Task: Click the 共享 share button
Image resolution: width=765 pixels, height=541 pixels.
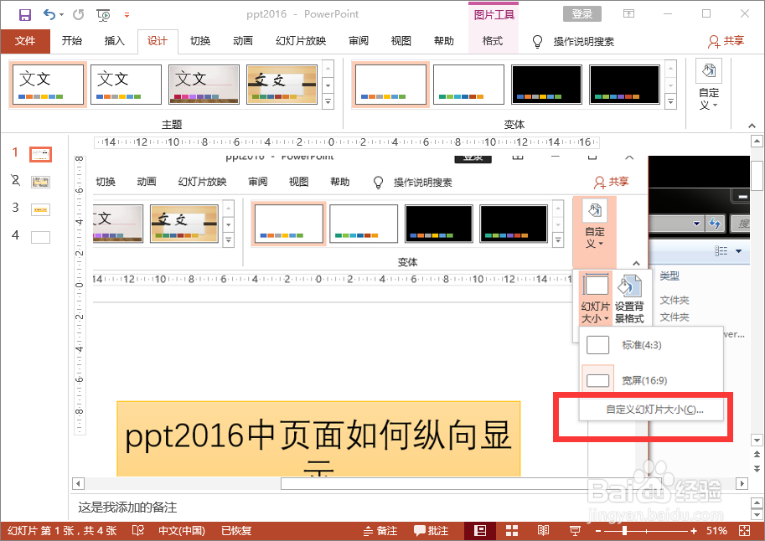Action: [x=726, y=41]
